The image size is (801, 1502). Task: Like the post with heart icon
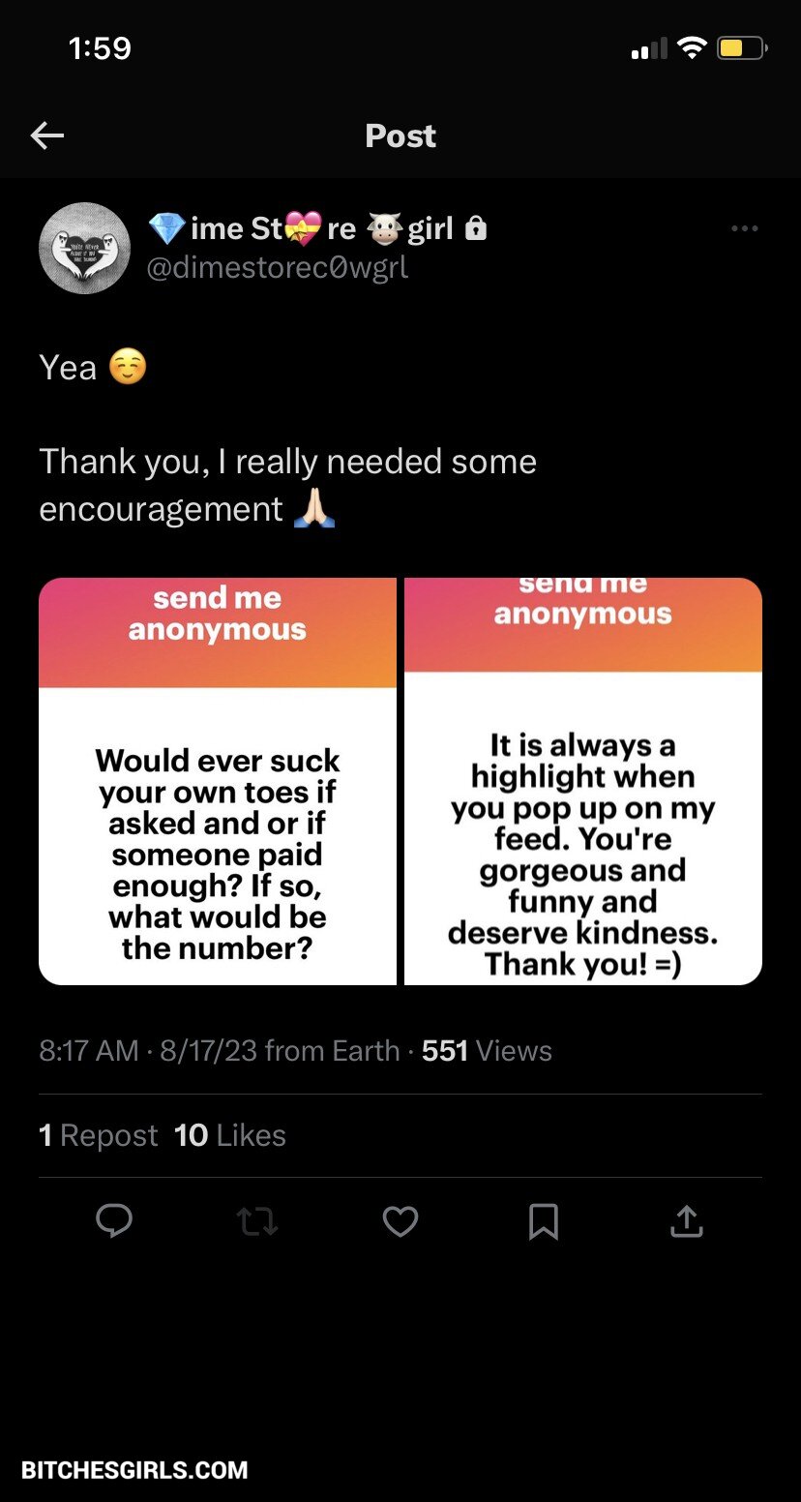(400, 1221)
